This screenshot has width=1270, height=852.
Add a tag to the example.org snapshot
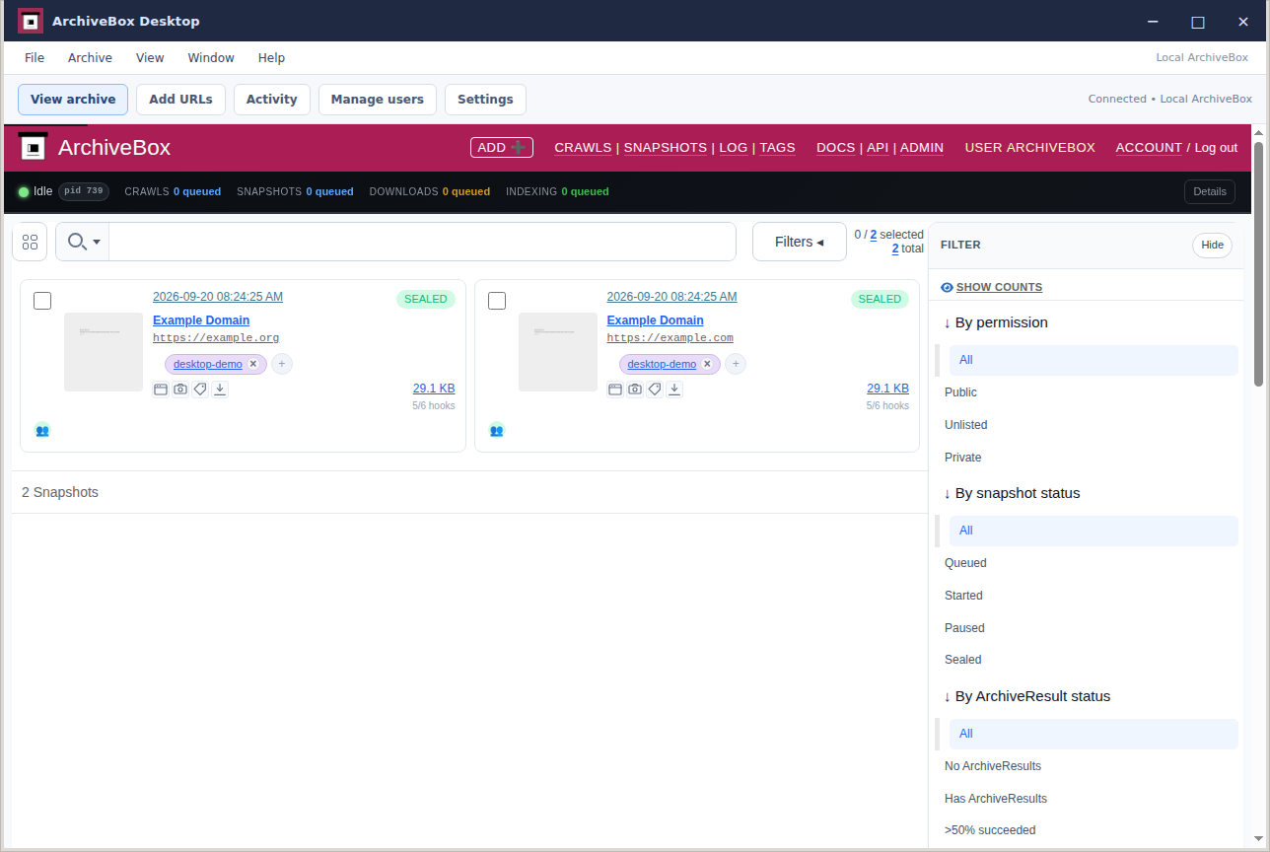click(282, 364)
